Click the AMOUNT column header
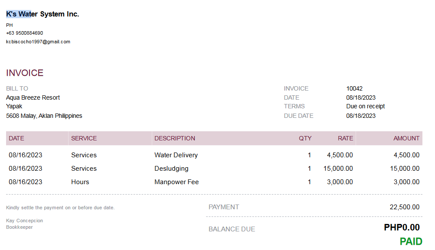Viewport: 435px width, 250px height. point(406,138)
